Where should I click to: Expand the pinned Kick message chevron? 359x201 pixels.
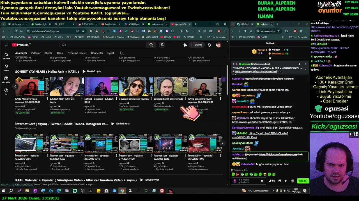[306, 69]
